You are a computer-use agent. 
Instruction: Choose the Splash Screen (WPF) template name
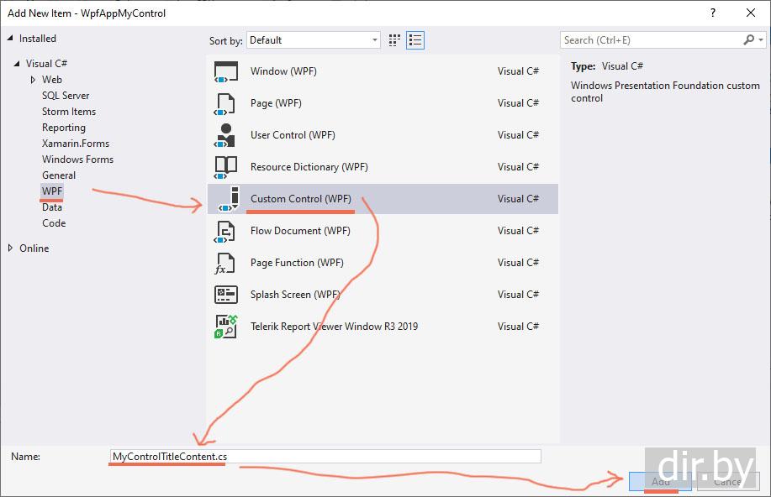[295, 295]
